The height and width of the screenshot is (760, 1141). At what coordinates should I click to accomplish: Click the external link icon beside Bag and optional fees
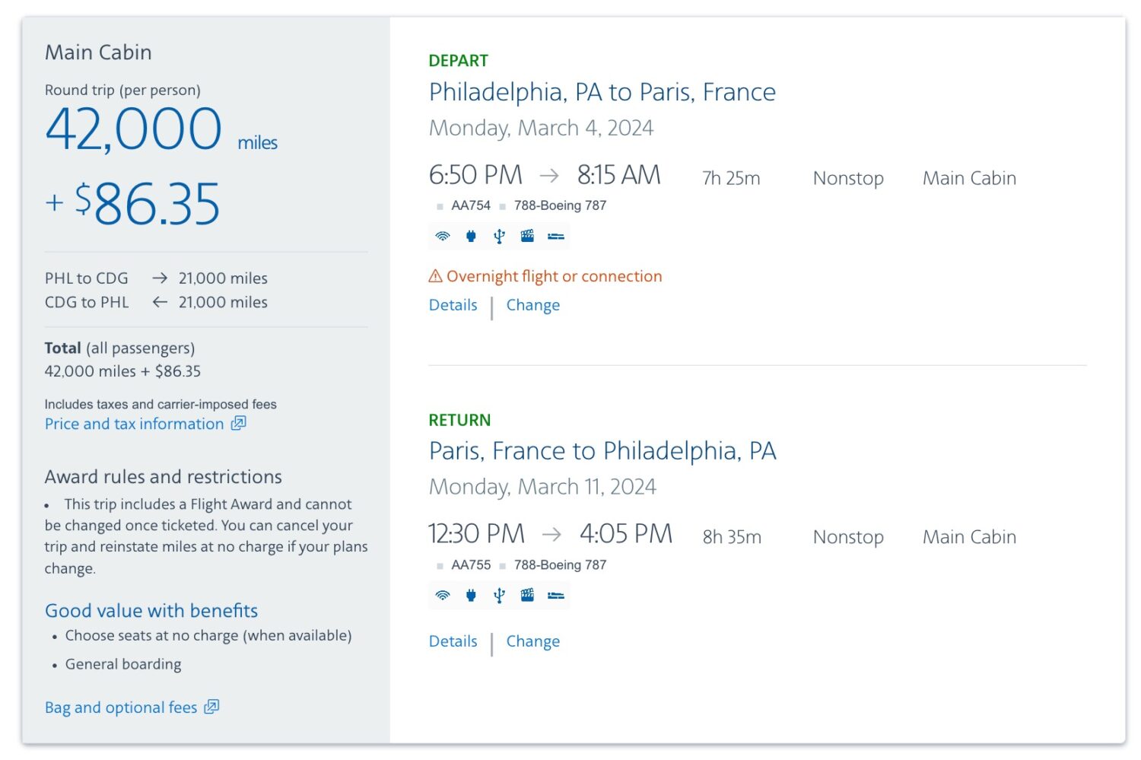tap(211, 706)
